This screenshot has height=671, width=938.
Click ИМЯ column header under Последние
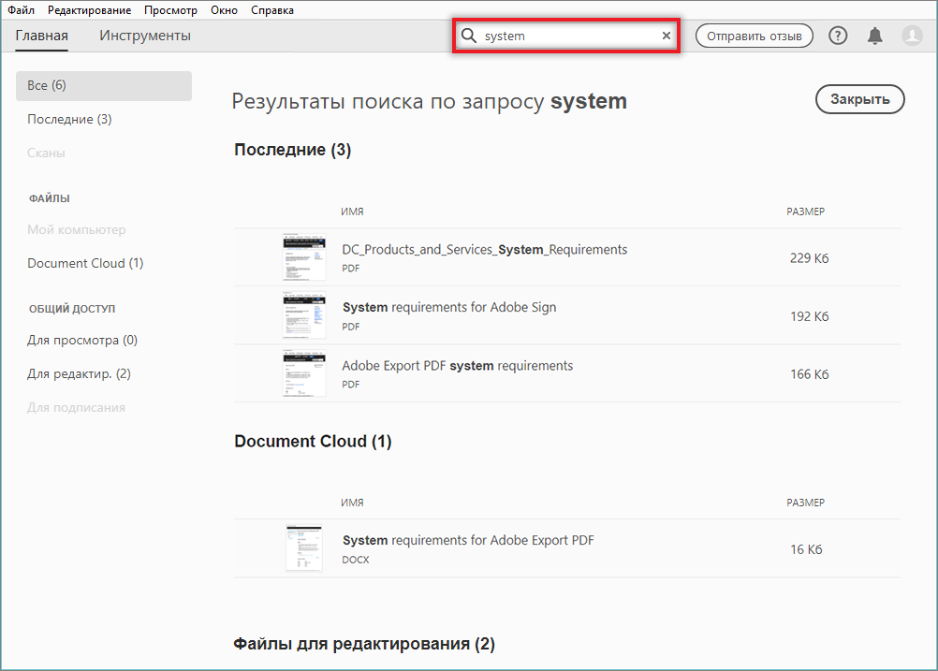point(352,212)
